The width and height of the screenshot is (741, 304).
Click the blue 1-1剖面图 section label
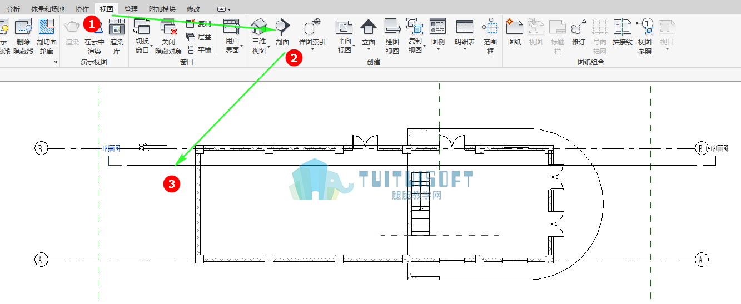tap(108, 149)
